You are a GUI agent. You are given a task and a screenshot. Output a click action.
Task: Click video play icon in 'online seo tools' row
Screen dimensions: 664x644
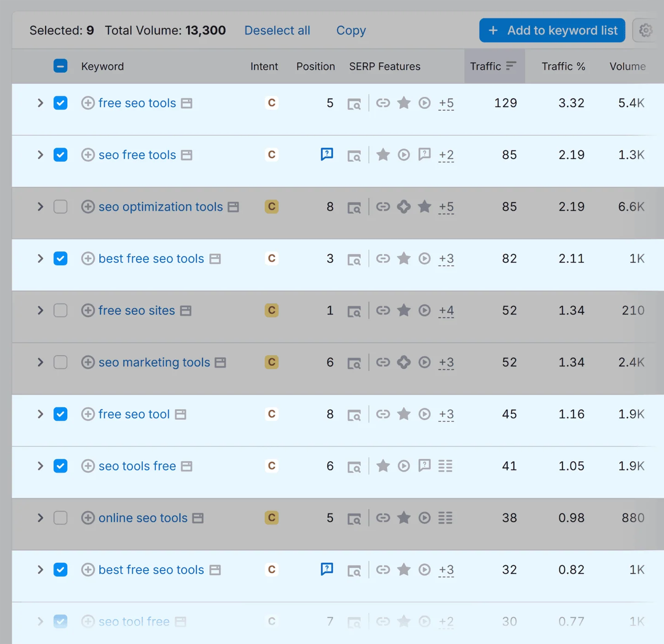(424, 518)
